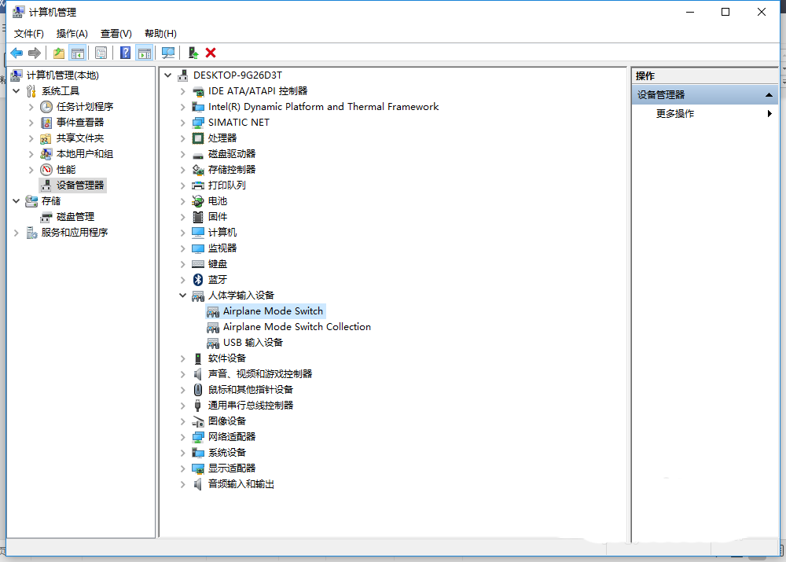Click the 图像设备 imaging icon
This screenshot has height=562, width=786.
click(198, 421)
